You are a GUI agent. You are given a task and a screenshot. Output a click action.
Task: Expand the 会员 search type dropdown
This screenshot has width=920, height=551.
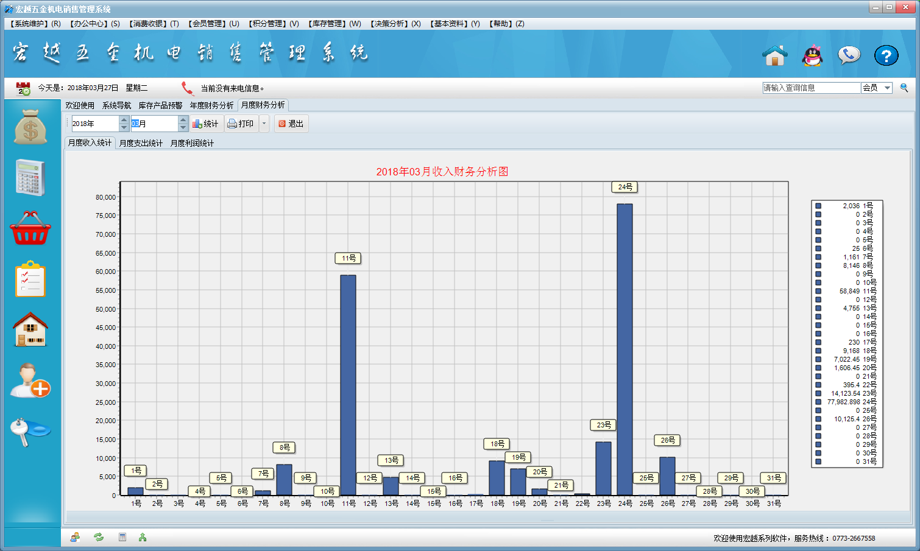point(887,88)
